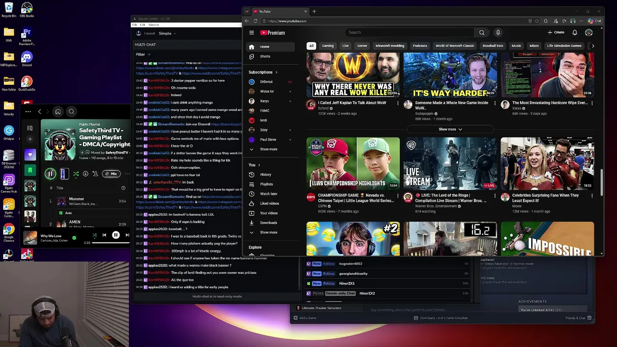Image resolution: width=617 pixels, height=347 pixels.
Task: Open Spotify three-dot app menu
Action: (x=28, y=112)
